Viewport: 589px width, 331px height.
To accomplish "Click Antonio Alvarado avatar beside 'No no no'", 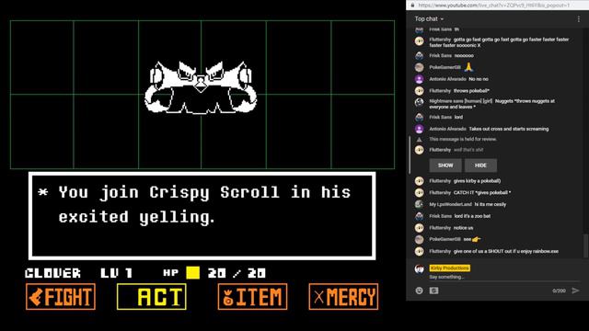I will [x=420, y=79].
